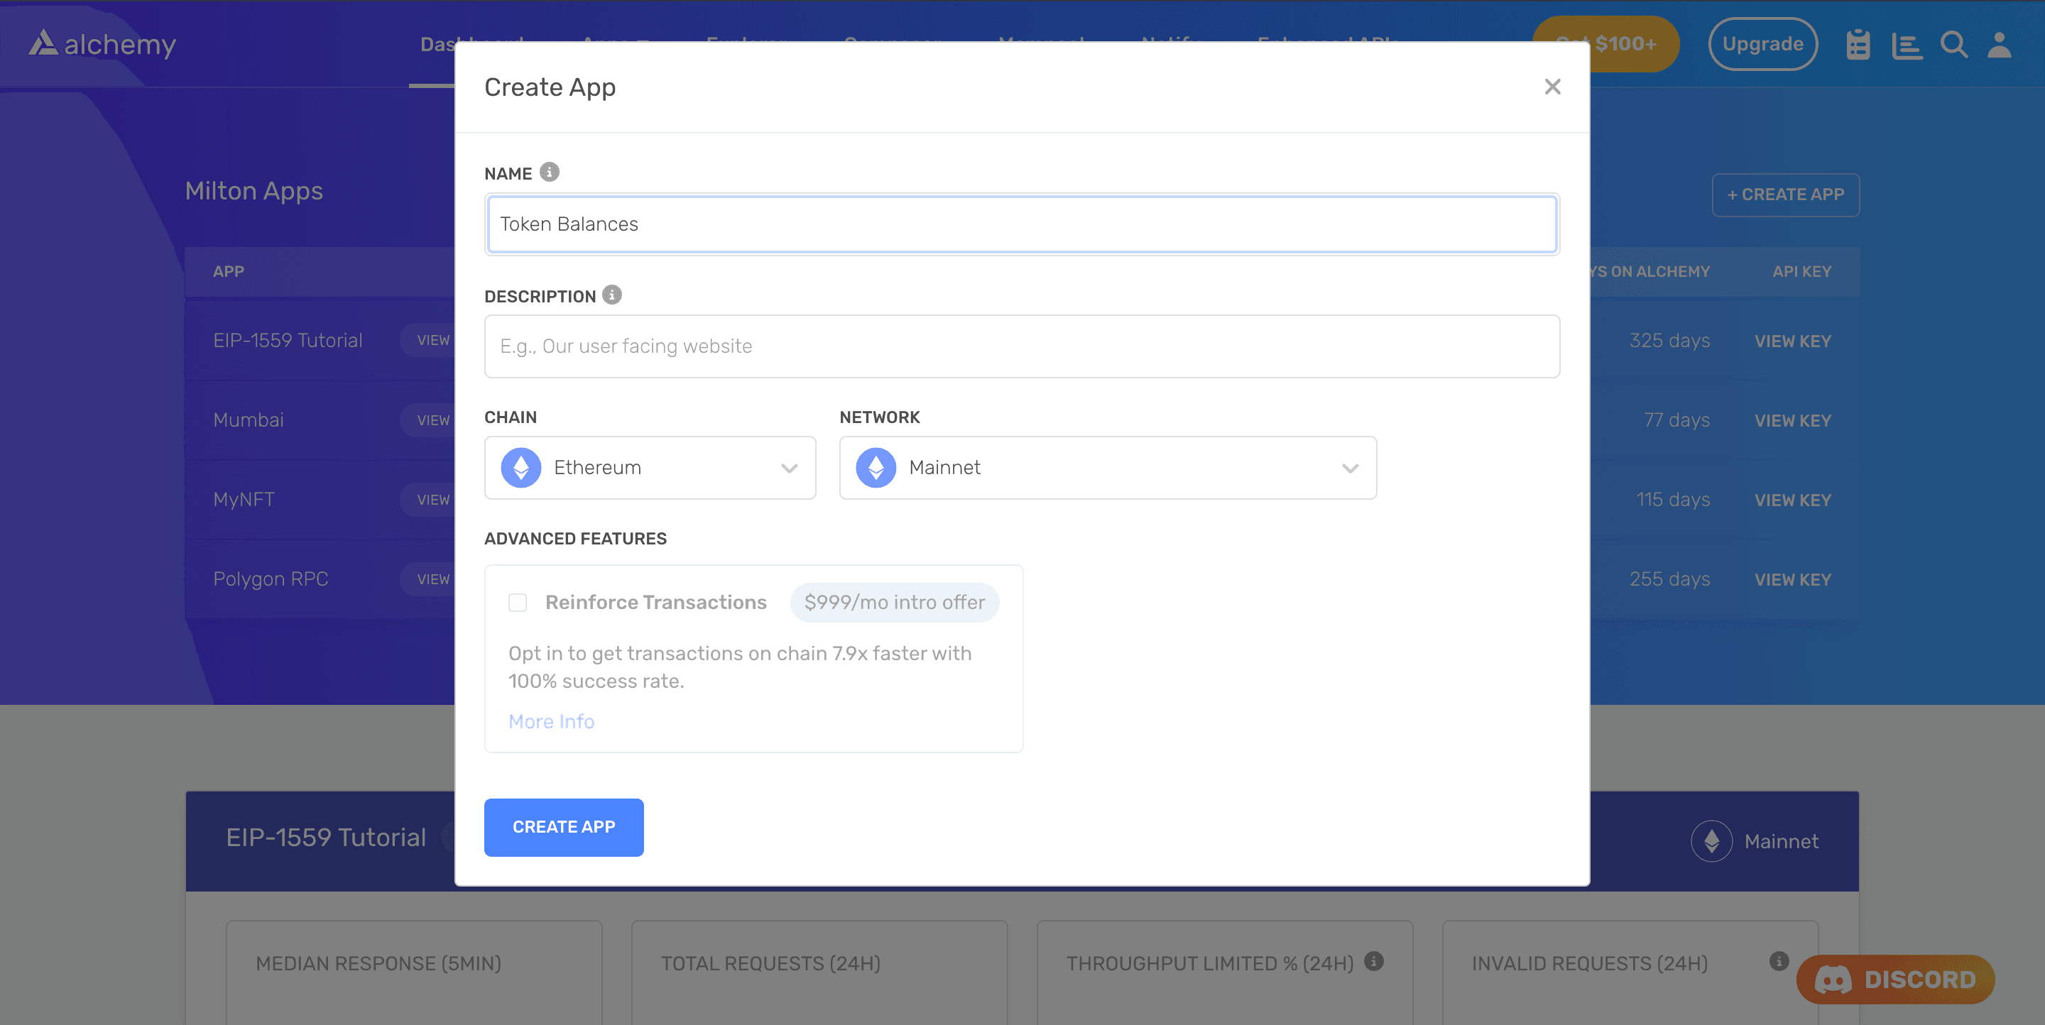Open the user profile icon

point(1999,45)
